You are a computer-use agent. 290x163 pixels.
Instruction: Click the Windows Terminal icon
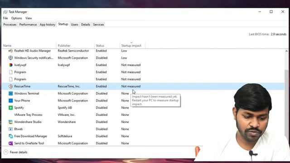[10, 94]
